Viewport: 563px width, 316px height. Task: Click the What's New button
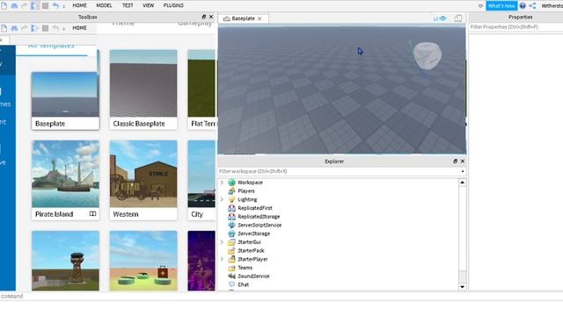501,6
